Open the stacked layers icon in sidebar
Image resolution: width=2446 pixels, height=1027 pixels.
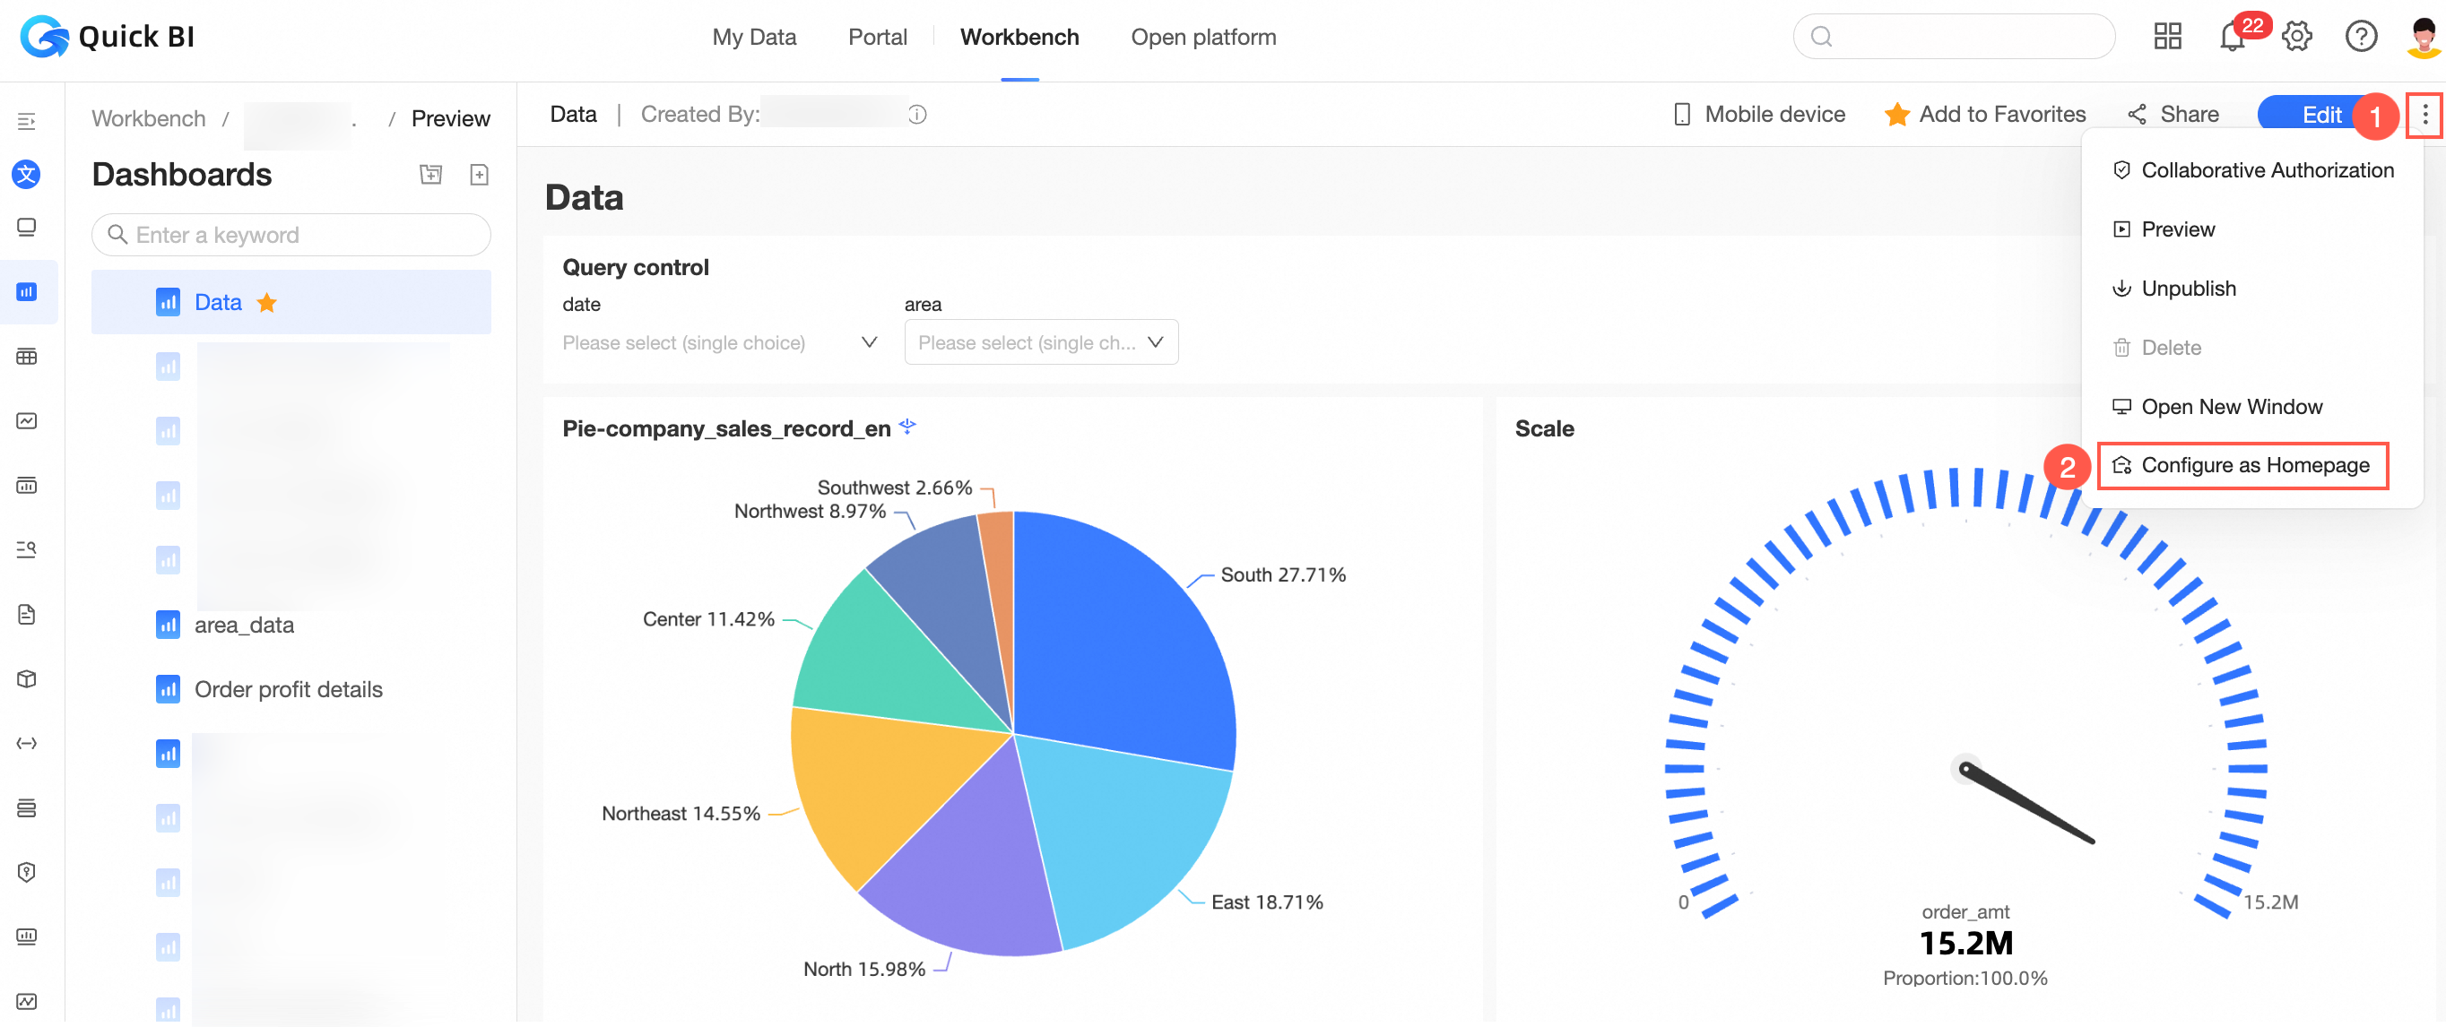tap(27, 807)
